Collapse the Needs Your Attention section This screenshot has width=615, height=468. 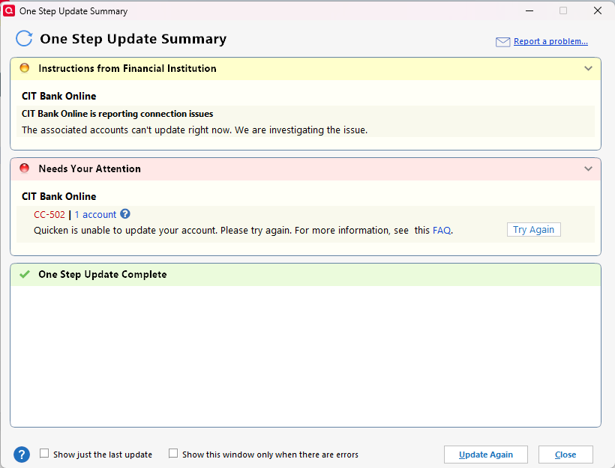point(588,168)
